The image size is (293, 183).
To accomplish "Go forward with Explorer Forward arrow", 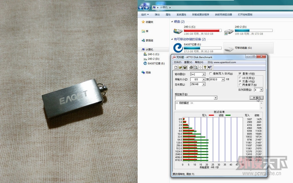I will tap(146, 8).
